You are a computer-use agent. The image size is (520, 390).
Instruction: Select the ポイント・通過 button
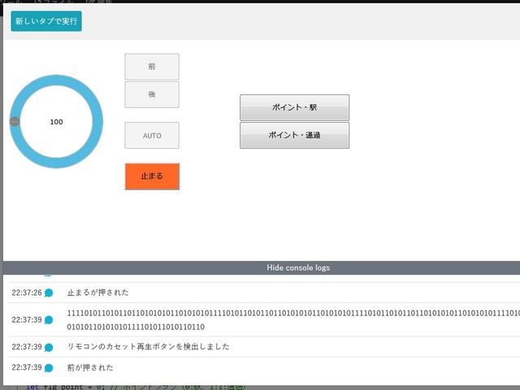pos(294,136)
